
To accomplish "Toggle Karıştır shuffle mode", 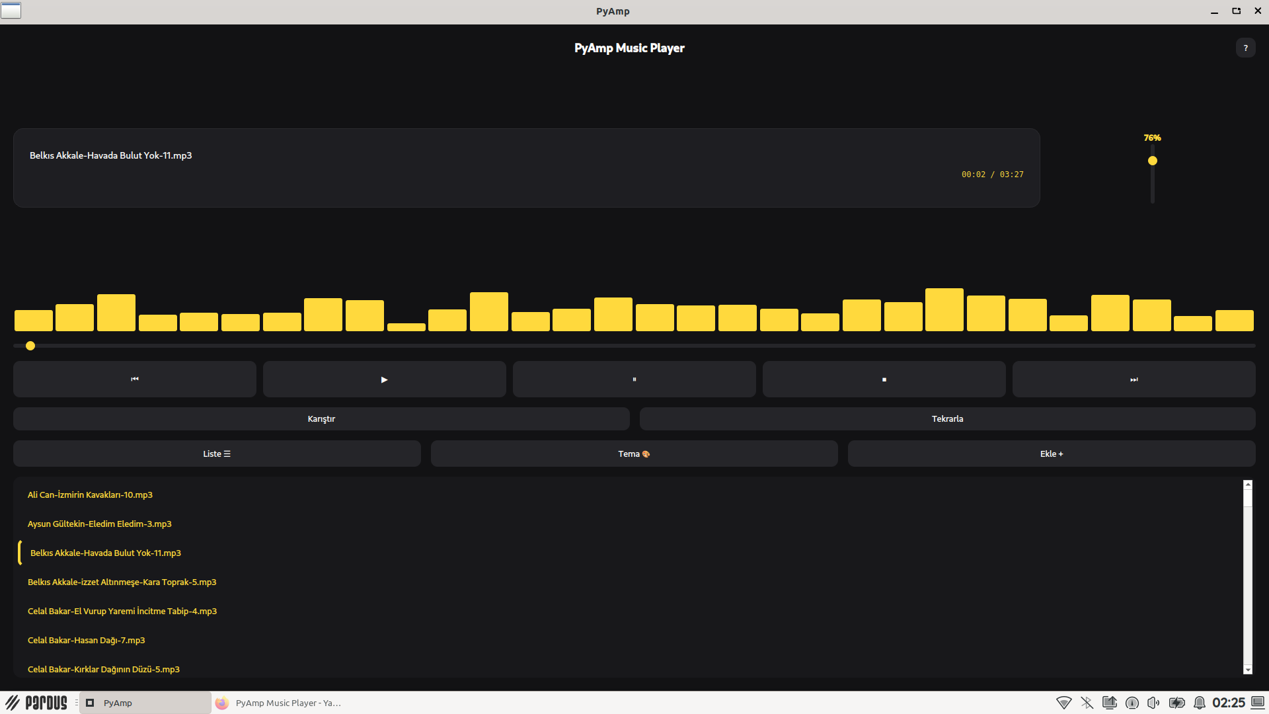I will coord(321,418).
